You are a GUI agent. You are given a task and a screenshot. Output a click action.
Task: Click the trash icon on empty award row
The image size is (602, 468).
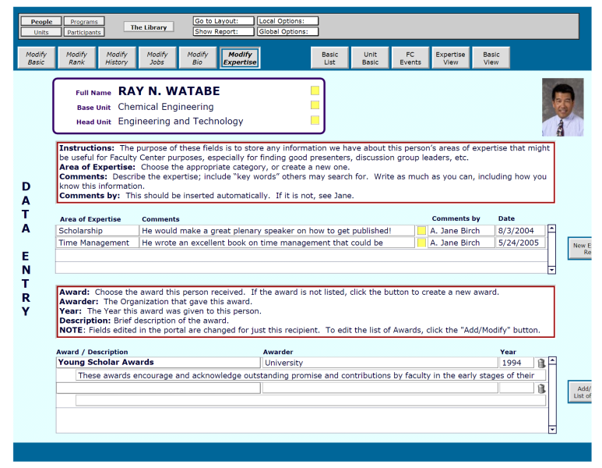click(541, 388)
